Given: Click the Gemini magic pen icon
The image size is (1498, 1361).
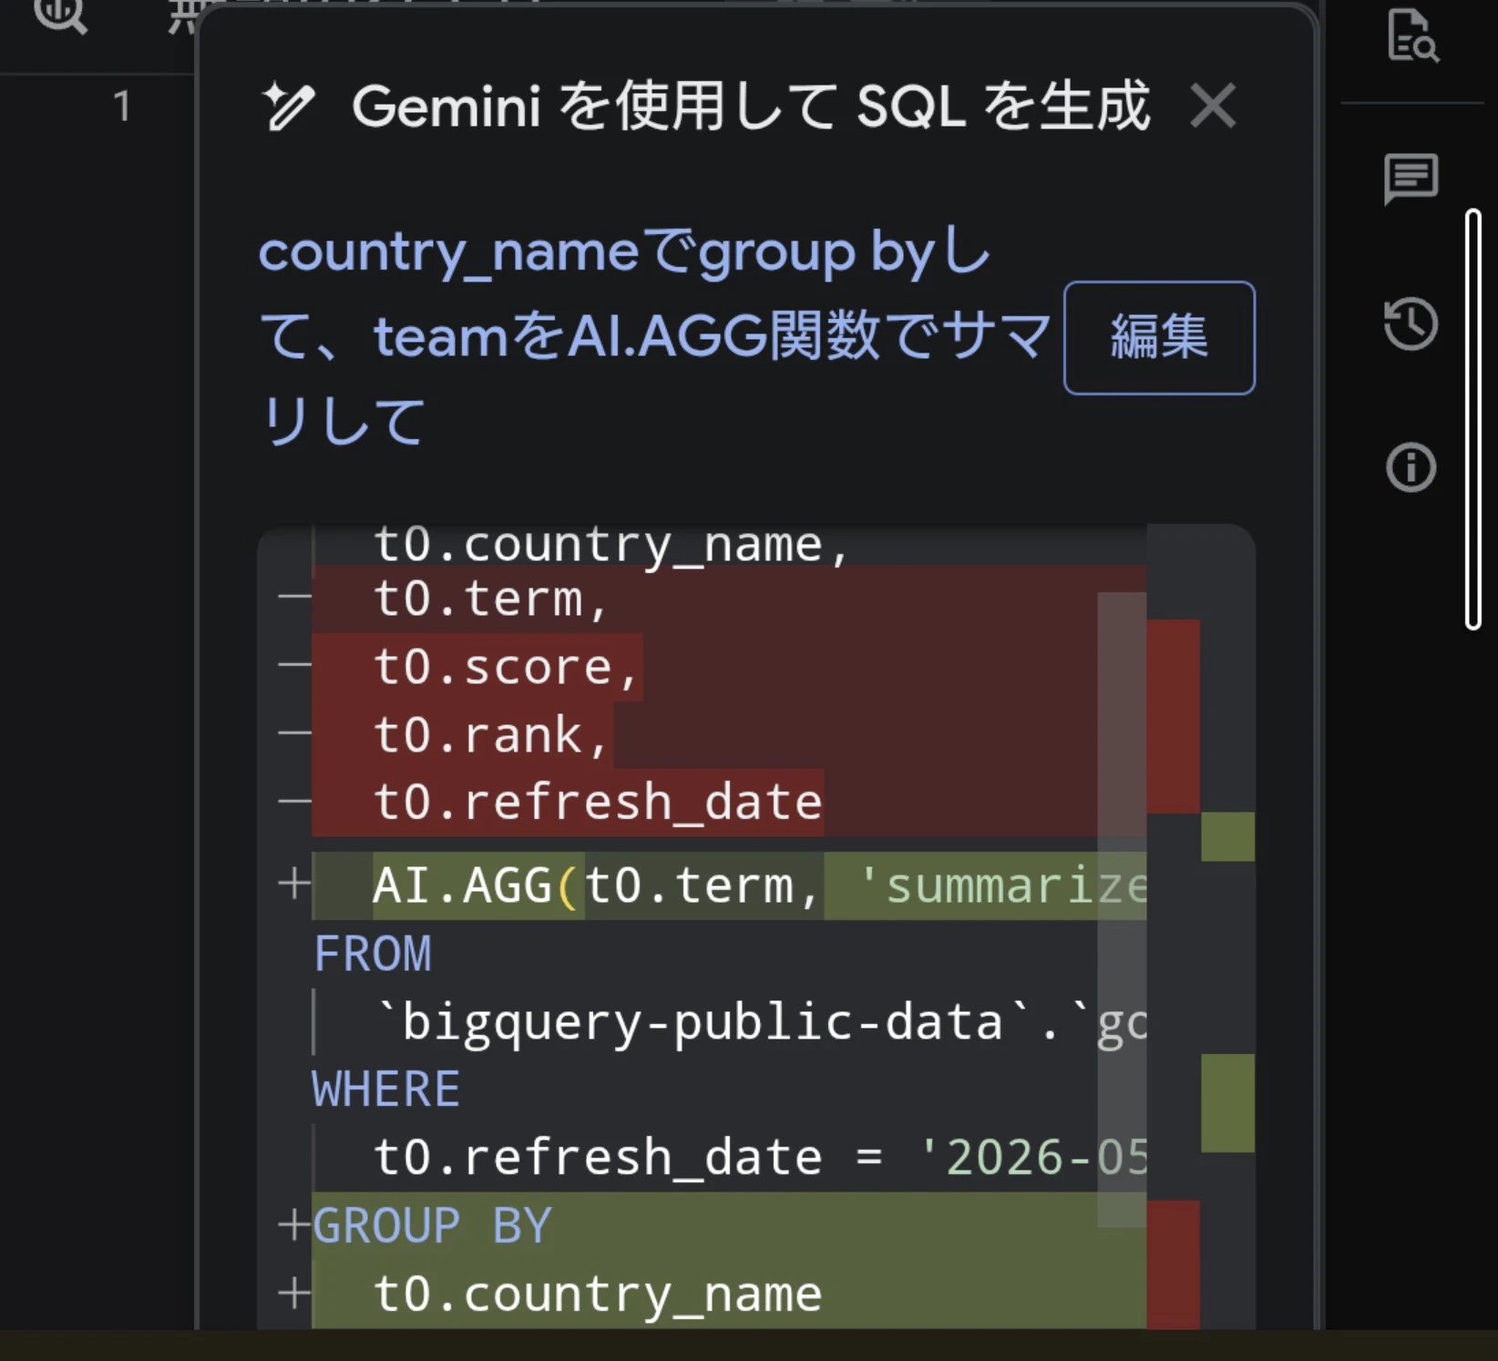Looking at the screenshot, I should coord(289,107).
